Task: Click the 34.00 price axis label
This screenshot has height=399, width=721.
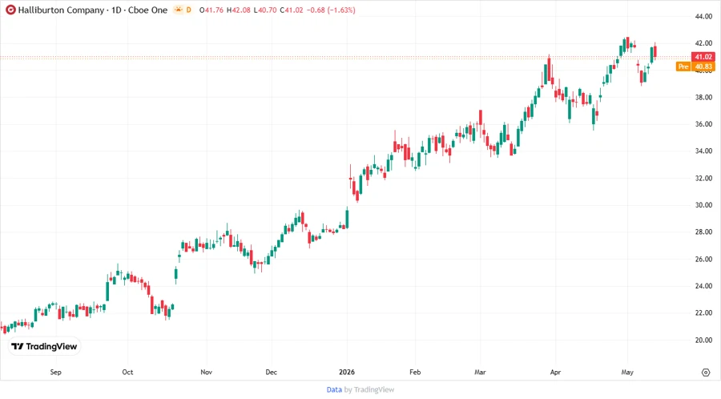Action: pyautogui.click(x=703, y=151)
